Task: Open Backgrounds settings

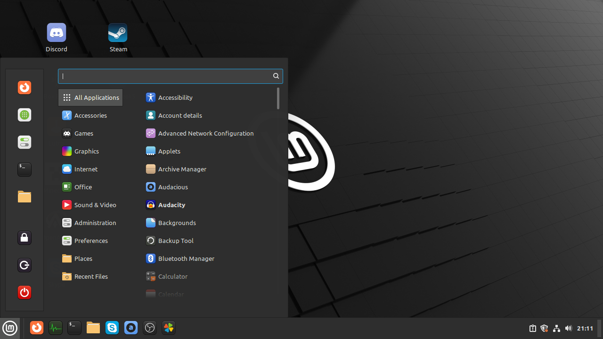Action: tap(209, 223)
